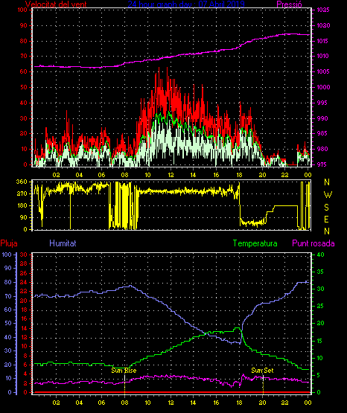
Task: Click pressure axis value 1015
Action: 323,41
